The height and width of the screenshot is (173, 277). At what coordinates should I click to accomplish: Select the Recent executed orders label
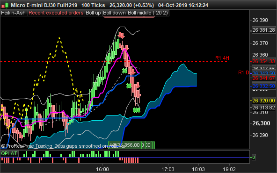tap(56, 13)
